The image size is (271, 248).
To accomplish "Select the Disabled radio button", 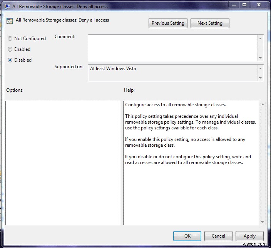I will tap(10, 60).
